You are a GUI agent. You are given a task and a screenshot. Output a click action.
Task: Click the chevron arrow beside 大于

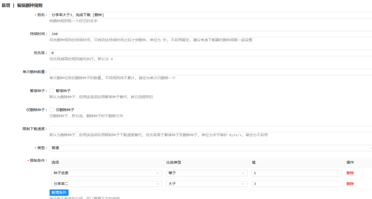[243, 184]
